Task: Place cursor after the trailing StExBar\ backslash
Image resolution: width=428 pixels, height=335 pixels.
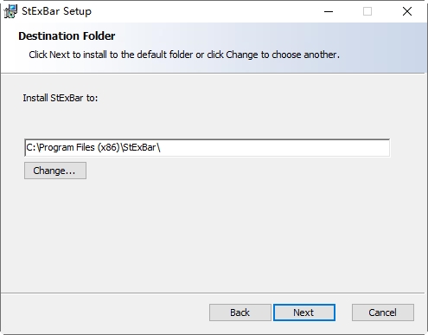Action: click(x=161, y=148)
